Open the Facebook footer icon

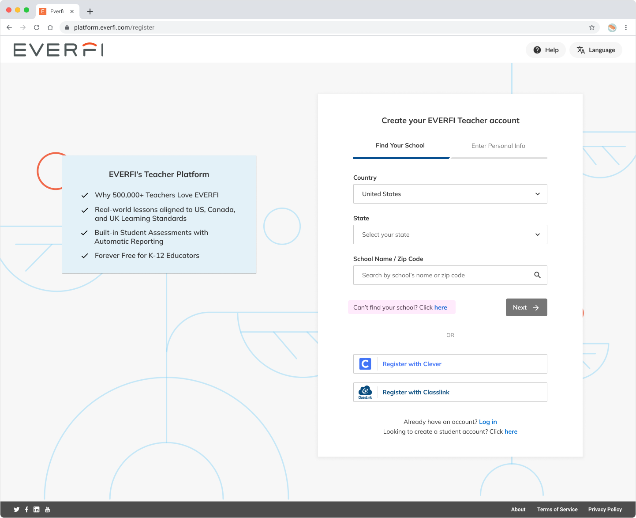tap(26, 510)
